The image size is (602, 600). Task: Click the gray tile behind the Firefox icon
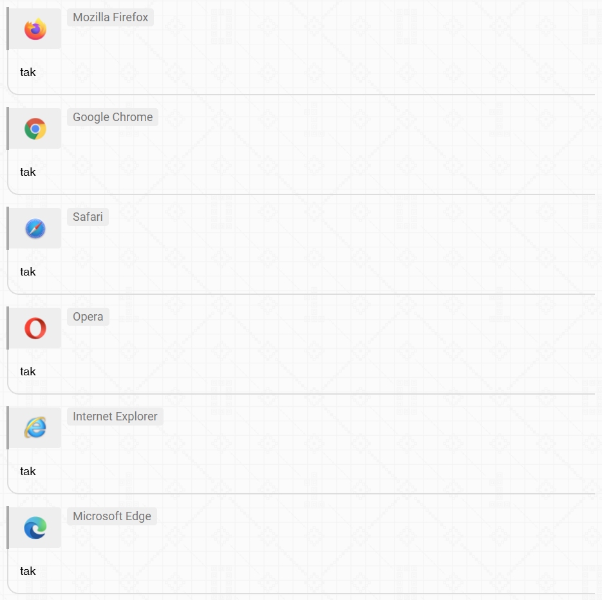[35, 29]
